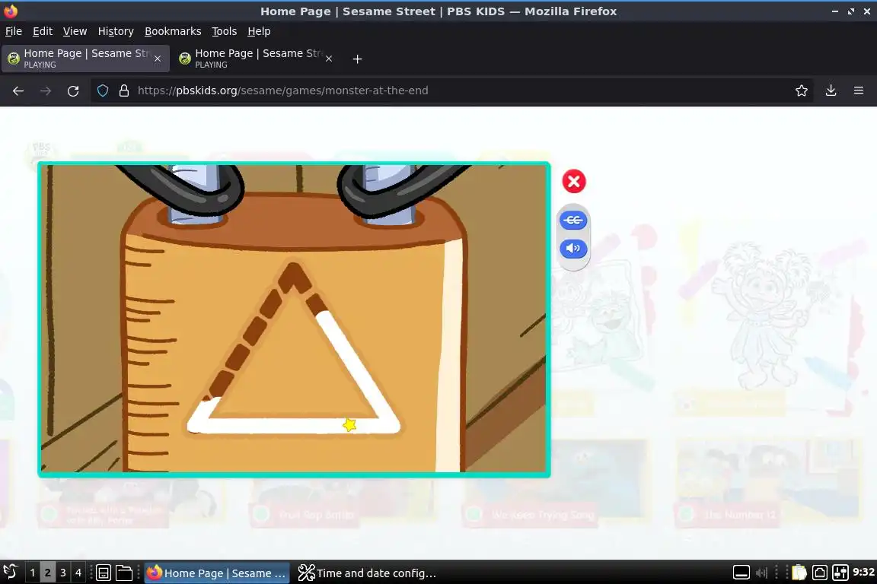Click the 9:32 clock in the taskbar
Image resolution: width=877 pixels, height=584 pixels.
click(x=863, y=573)
